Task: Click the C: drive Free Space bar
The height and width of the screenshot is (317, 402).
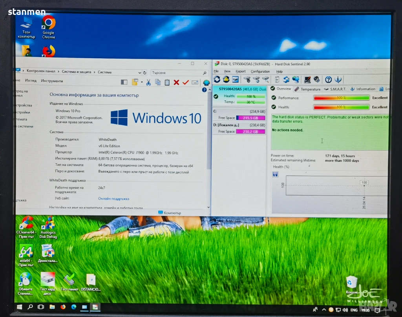Action: pyautogui.click(x=250, y=118)
